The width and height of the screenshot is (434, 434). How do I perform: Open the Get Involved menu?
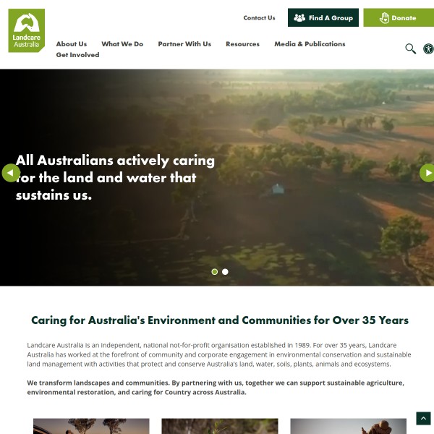click(77, 55)
